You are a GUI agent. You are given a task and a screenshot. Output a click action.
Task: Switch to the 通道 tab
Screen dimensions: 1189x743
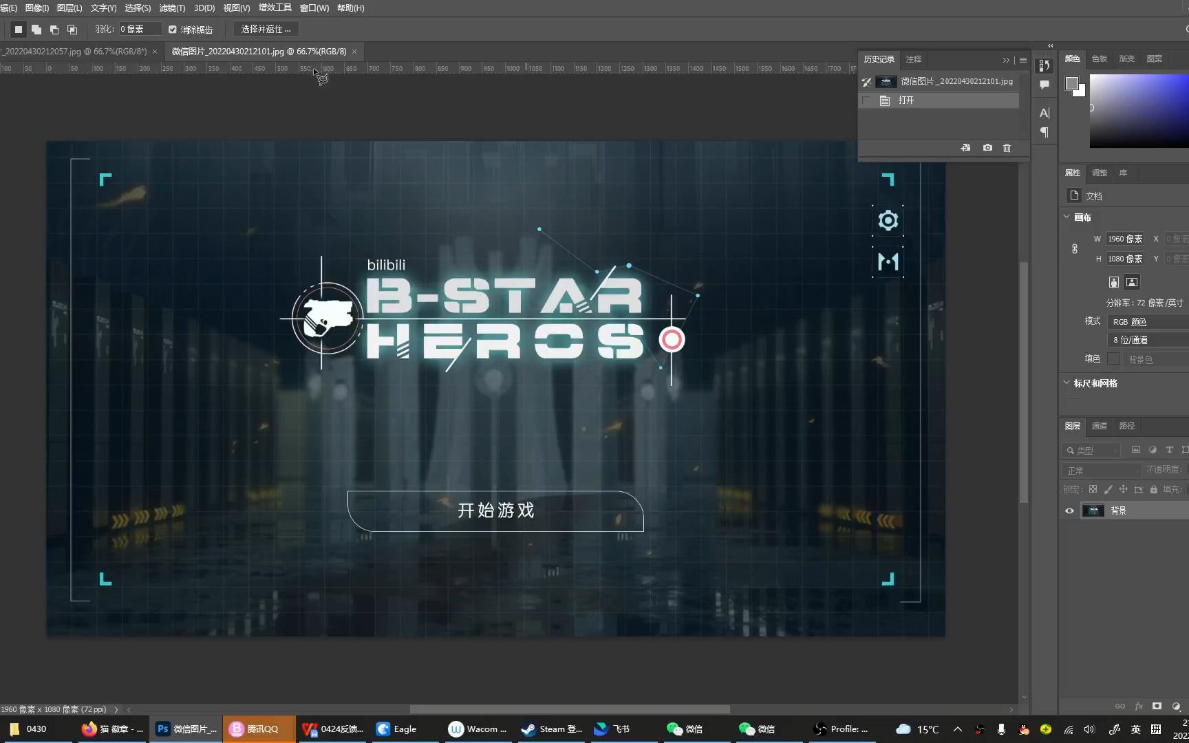1100,426
